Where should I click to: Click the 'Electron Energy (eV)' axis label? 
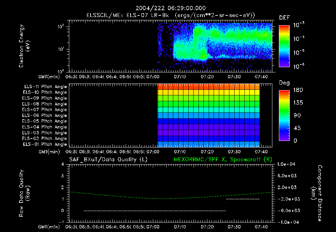(24, 46)
